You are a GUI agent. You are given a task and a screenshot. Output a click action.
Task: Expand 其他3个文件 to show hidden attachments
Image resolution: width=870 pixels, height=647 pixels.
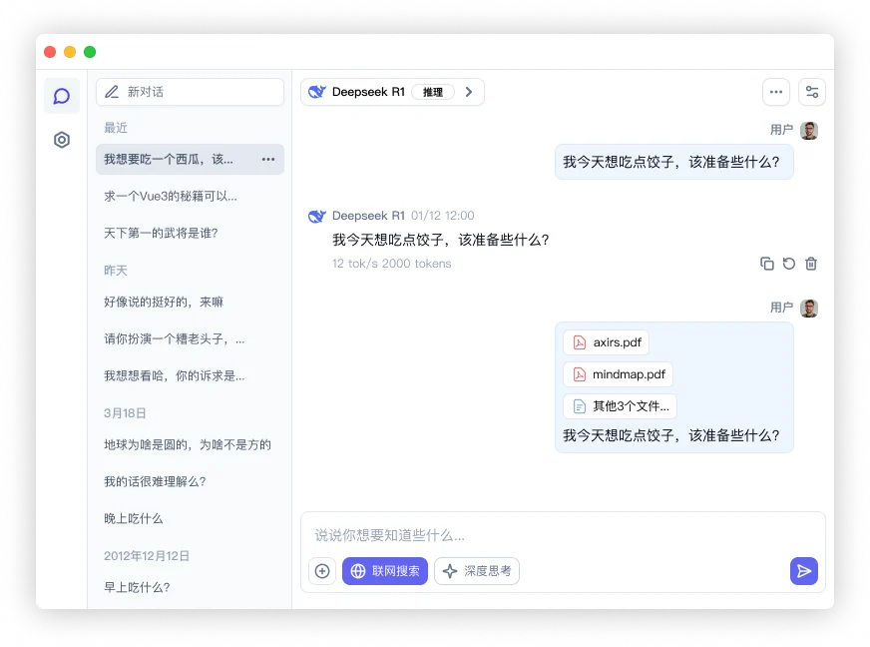pyautogui.click(x=620, y=406)
